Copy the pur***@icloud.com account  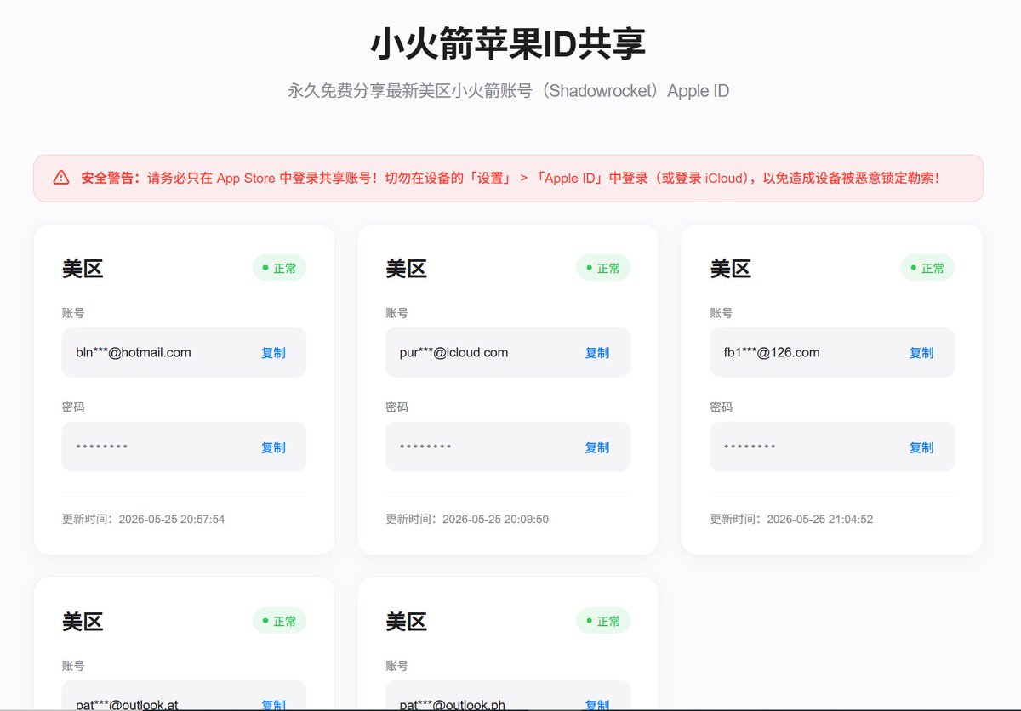(x=597, y=353)
